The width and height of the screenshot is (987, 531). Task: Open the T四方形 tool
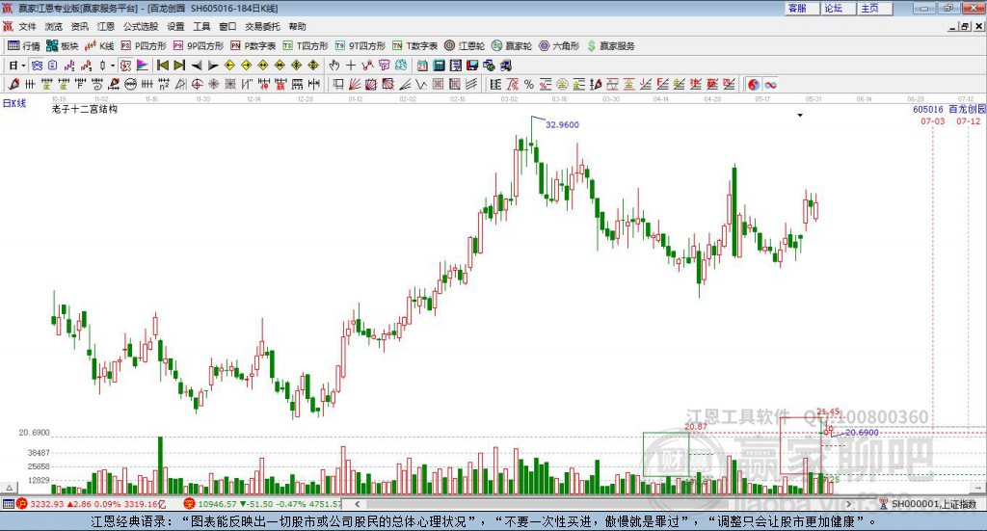coord(306,46)
